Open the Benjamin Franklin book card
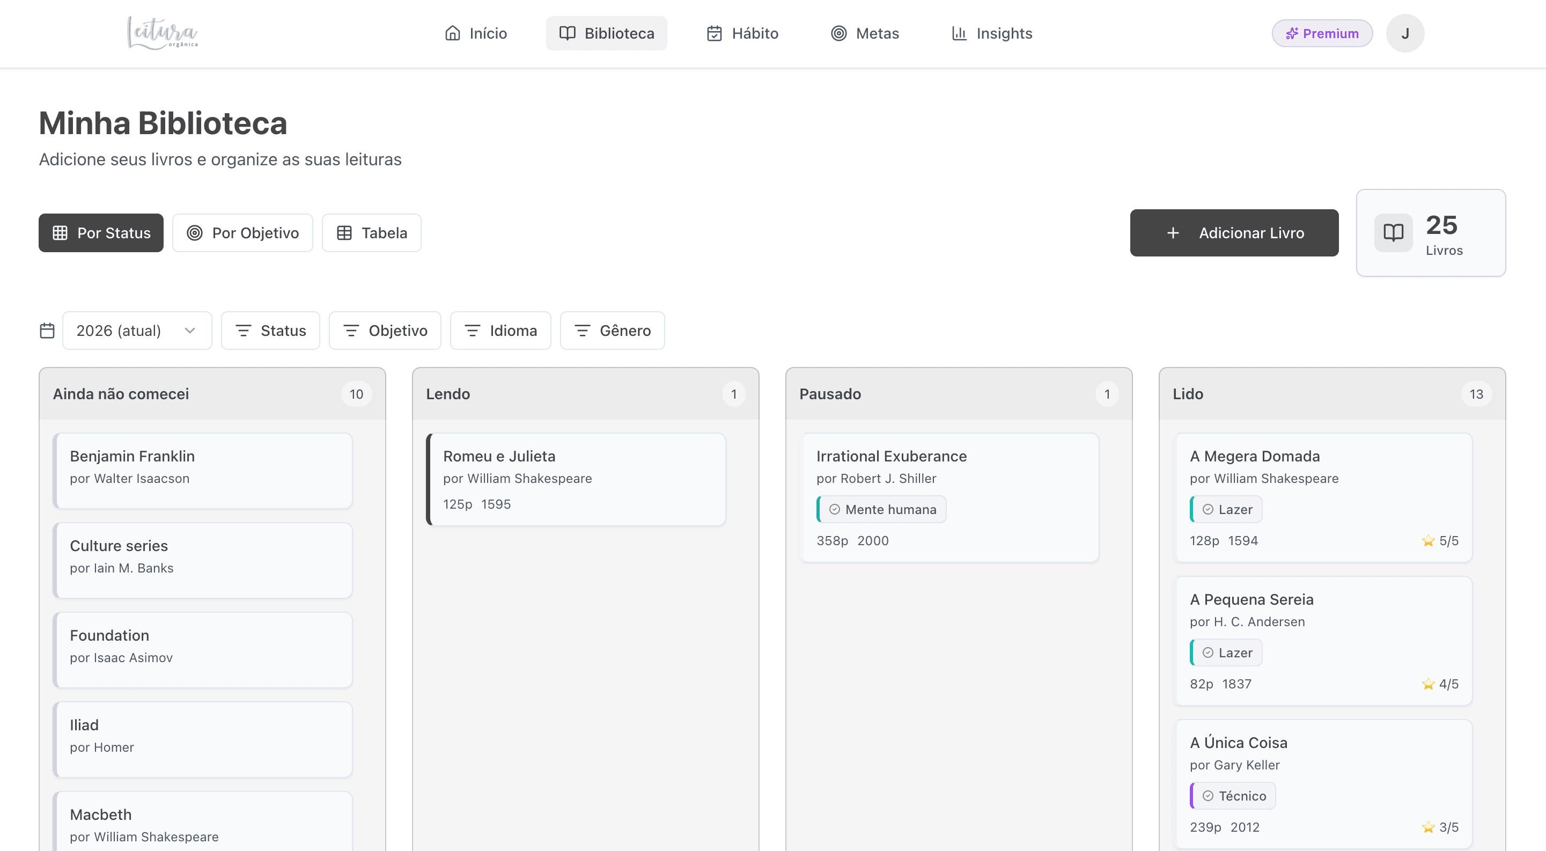The width and height of the screenshot is (1546, 851). click(x=202, y=471)
